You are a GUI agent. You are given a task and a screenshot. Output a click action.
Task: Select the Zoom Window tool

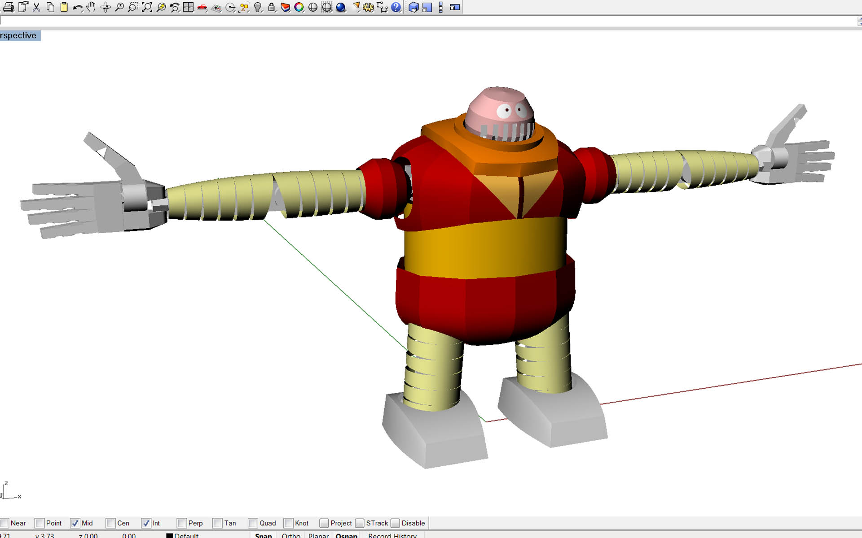tap(133, 7)
